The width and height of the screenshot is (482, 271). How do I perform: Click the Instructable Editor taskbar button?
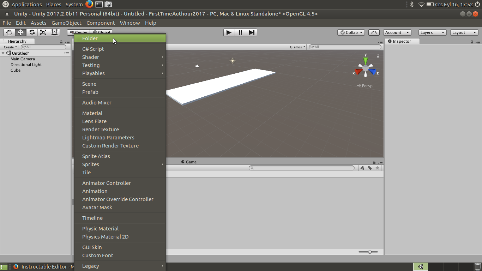tap(43, 267)
